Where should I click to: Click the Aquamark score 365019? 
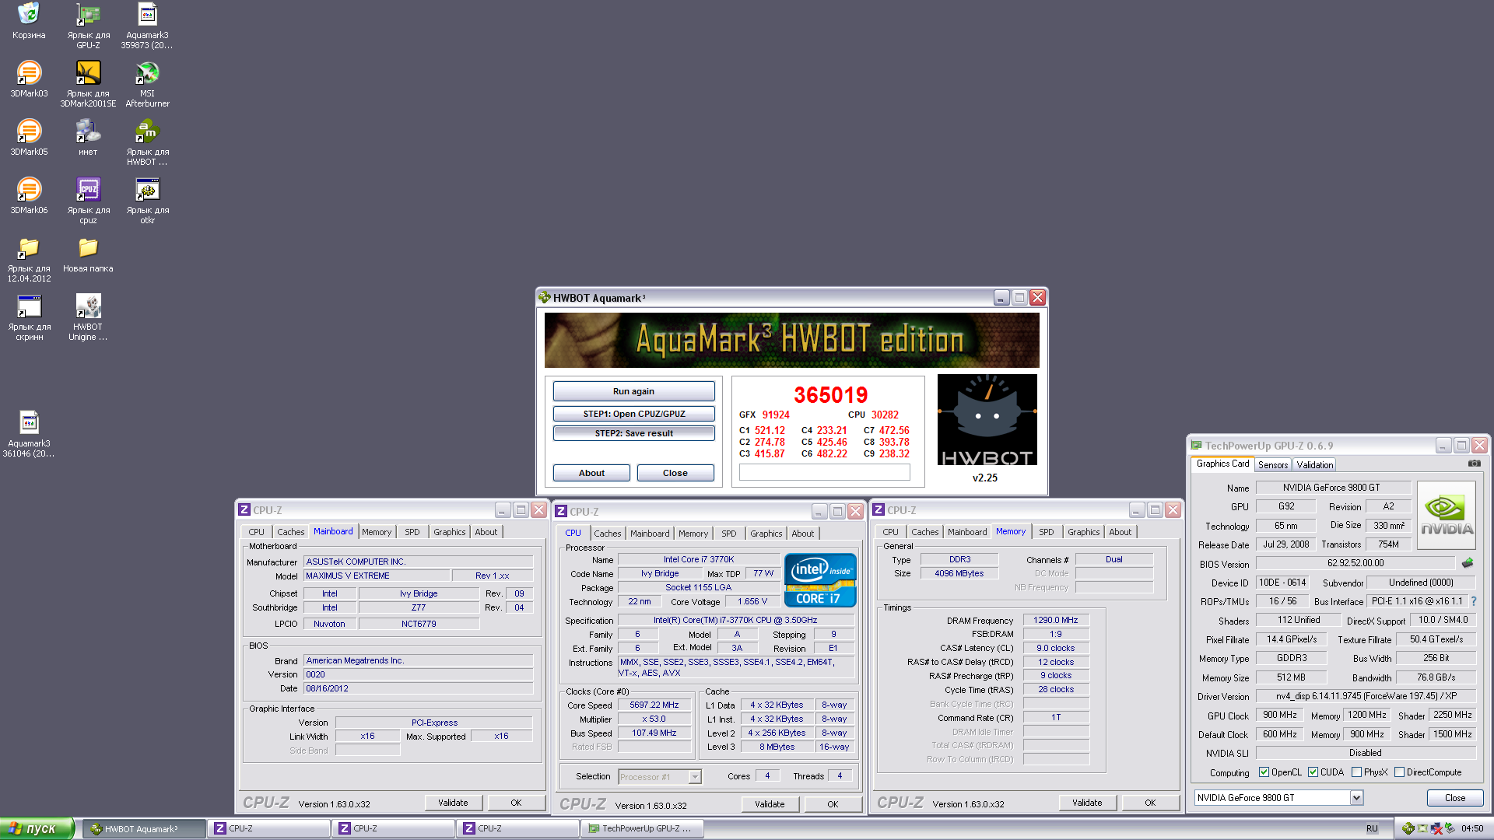pyautogui.click(x=830, y=395)
